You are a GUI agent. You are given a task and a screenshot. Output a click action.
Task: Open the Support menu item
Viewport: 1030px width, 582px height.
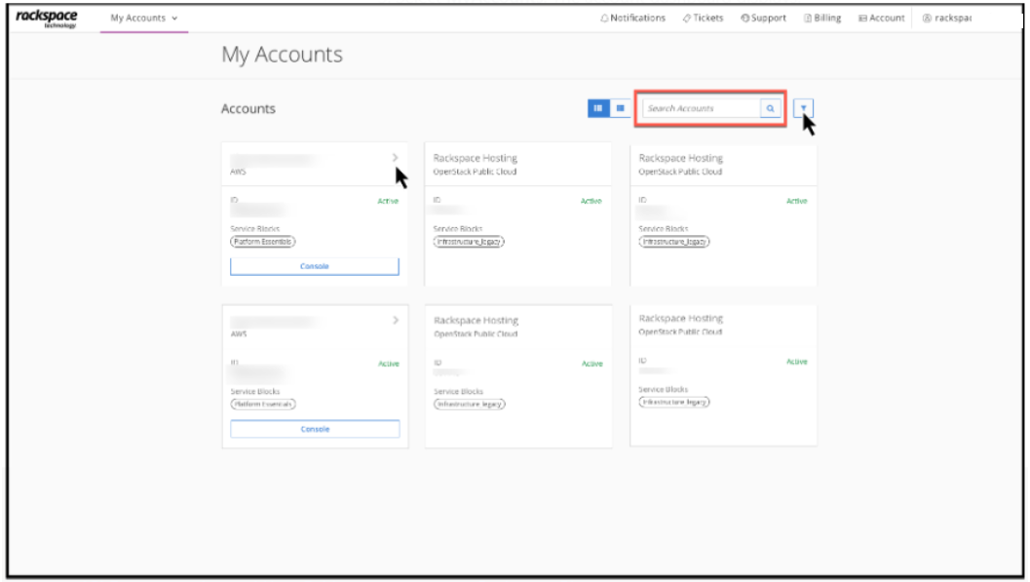763,18
